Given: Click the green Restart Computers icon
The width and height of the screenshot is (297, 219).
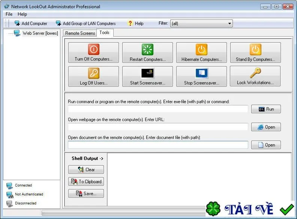Looking at the screenshot, I should (147, 49).
